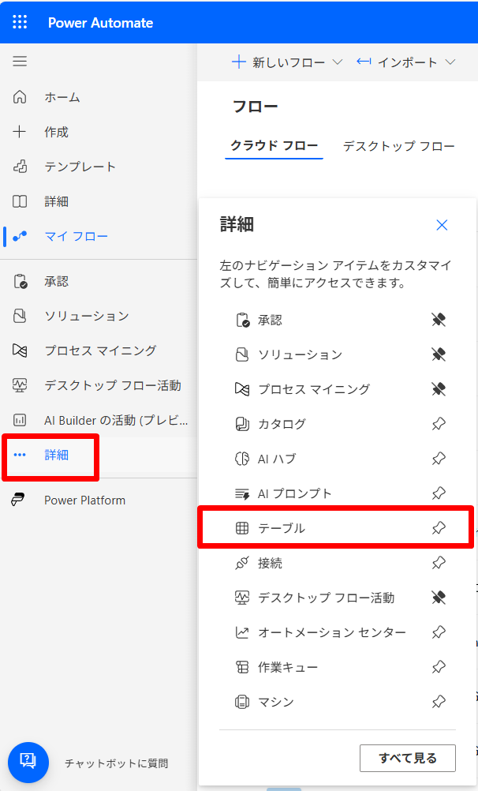Screen dimensions: 478x791
Task: Click the プロセス マイニング icon in sidebar
Action: point(20,351)
